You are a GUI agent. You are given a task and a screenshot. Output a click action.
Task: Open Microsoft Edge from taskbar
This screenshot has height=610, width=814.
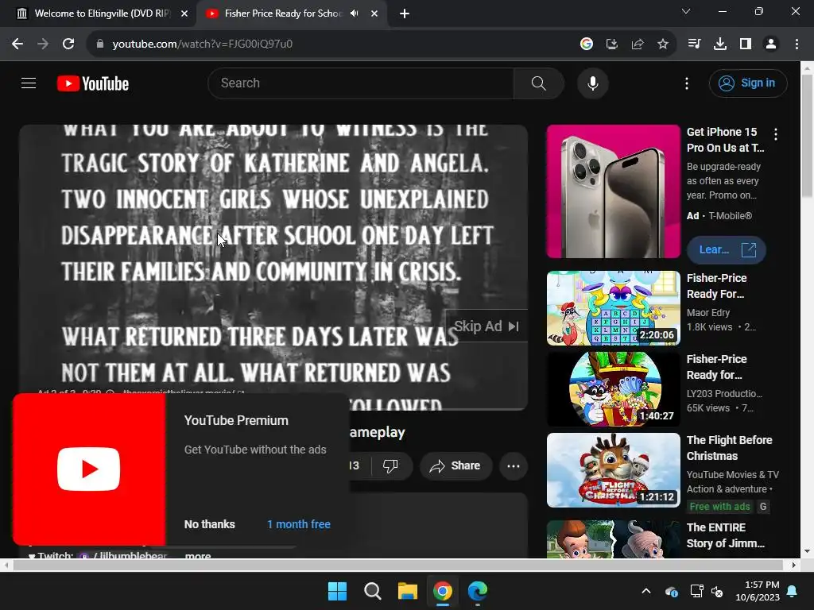478,591
